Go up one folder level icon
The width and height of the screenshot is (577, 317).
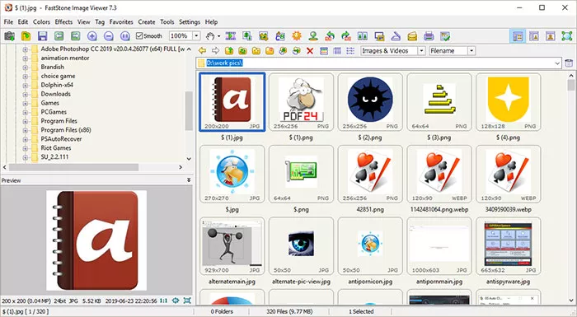pyautogui.click(x=229, y=51)
